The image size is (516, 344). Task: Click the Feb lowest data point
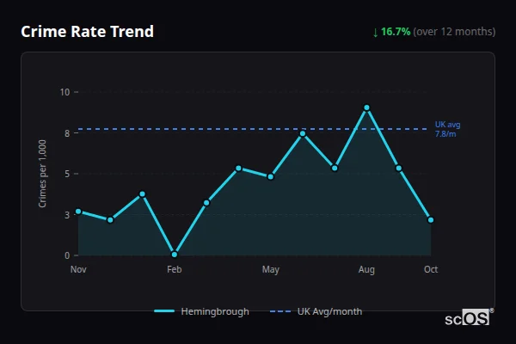(175, 255)
